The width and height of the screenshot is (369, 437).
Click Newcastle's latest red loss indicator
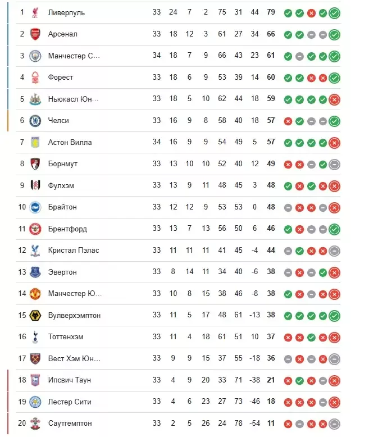[334, 99]
